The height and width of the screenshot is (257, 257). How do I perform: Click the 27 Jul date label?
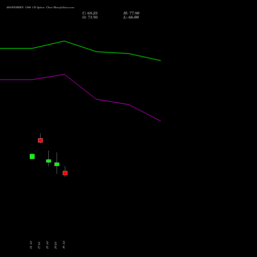pyautogui.click(x=39, y=245)
